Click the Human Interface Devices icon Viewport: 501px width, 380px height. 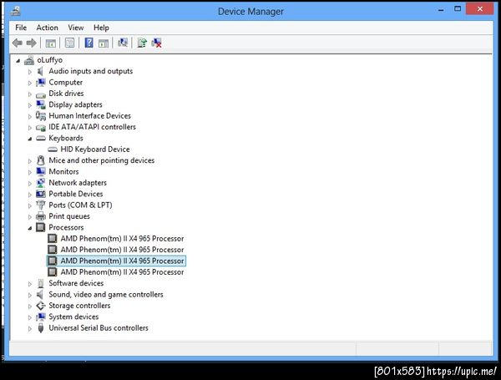click(41, 116)
